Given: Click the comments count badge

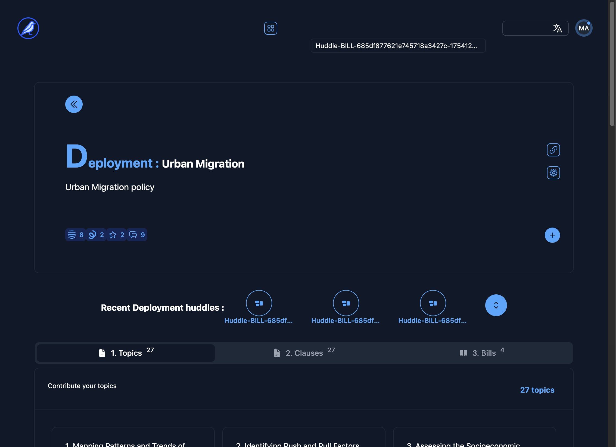Looking at the screenshot, I should (x=137, y=235).
